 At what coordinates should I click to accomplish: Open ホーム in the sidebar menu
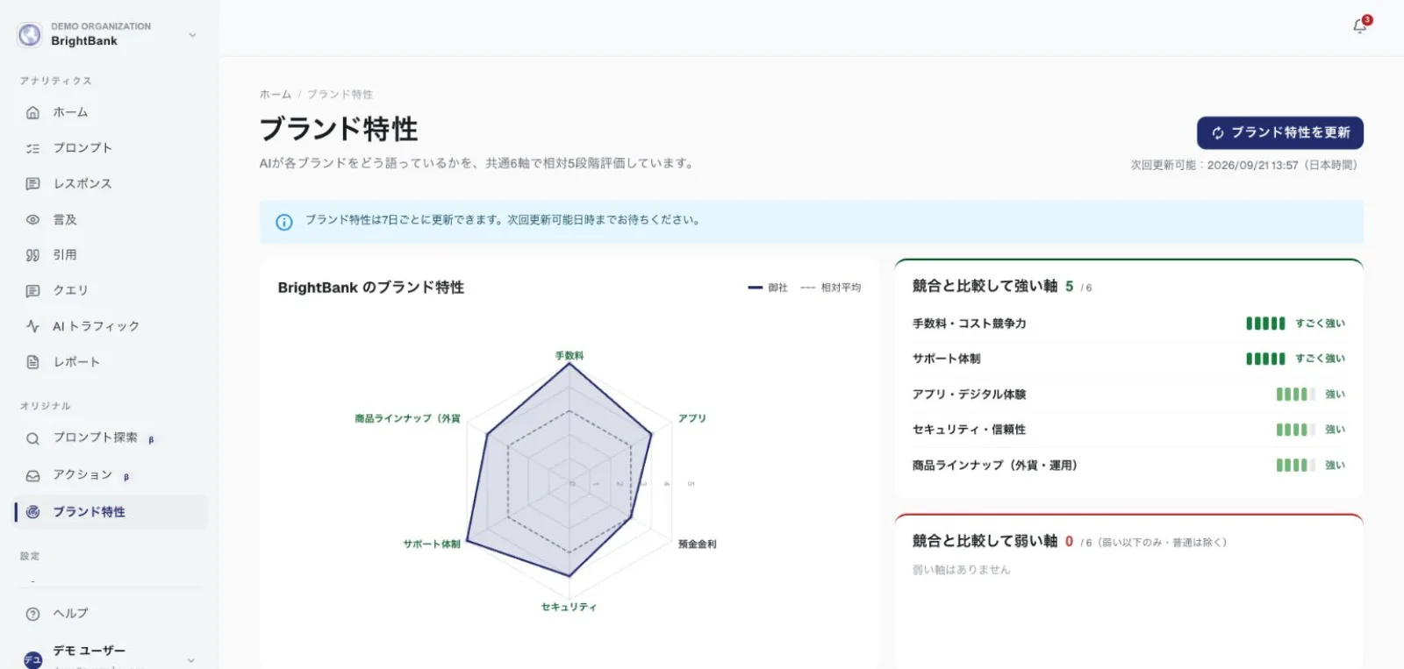[x=111, y=112]
